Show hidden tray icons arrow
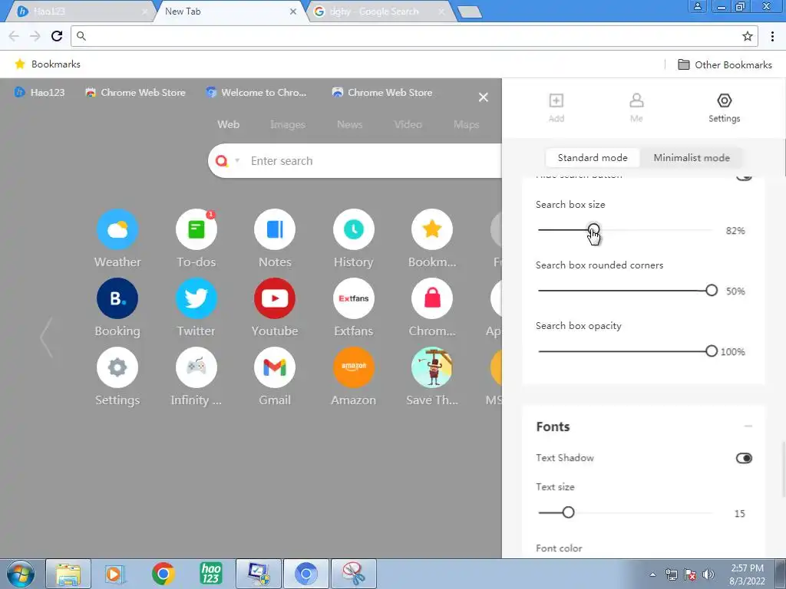786x589 pixels. (x=652, y=575)
